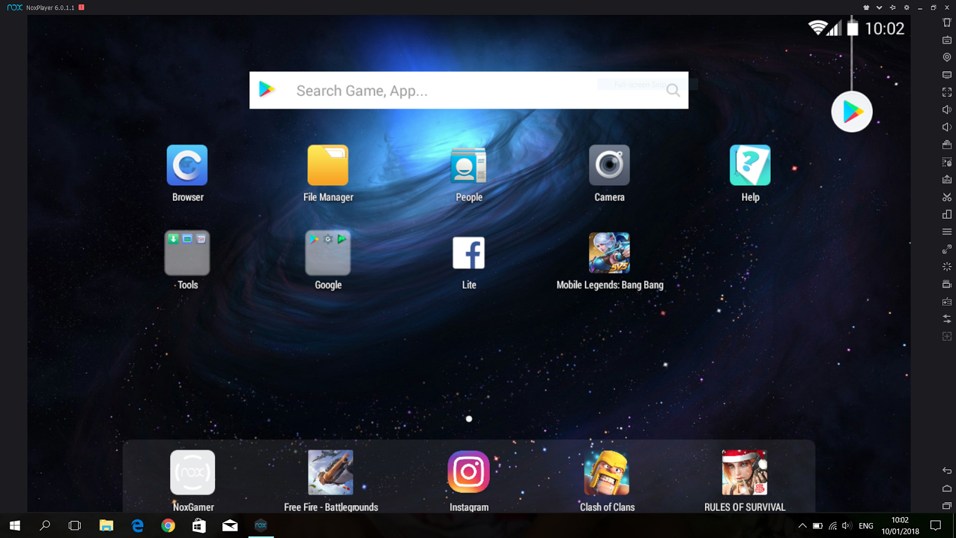Screen dimensions: 956x538
Task: Click the briefcase icon in Nox sidebar
Action: click(x=947, y=145)
